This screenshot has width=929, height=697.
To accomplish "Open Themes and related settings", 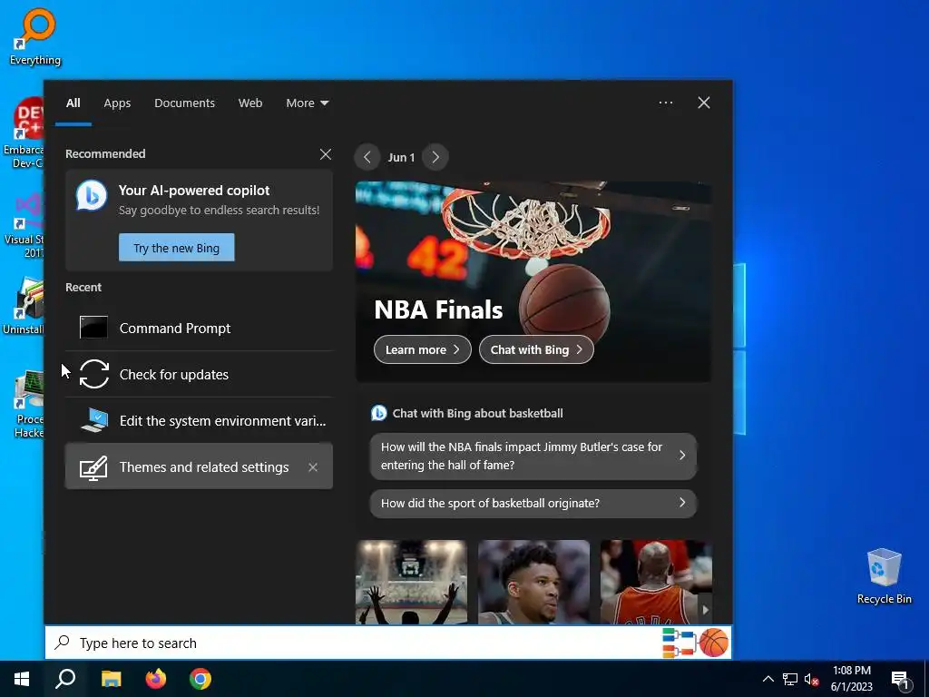I will pos(199,466).
